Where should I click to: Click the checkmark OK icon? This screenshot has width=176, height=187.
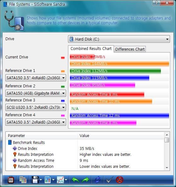click(x=110, y=180)
